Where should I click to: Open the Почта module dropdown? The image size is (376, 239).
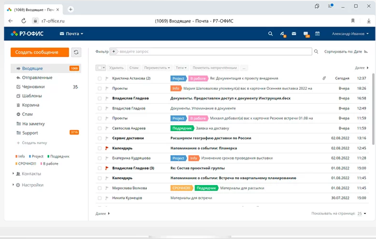coord(71,34)
